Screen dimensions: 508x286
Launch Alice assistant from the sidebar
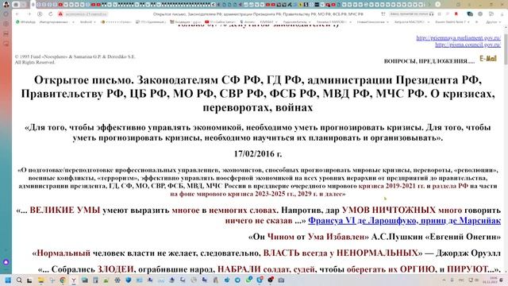pos(6,262)
